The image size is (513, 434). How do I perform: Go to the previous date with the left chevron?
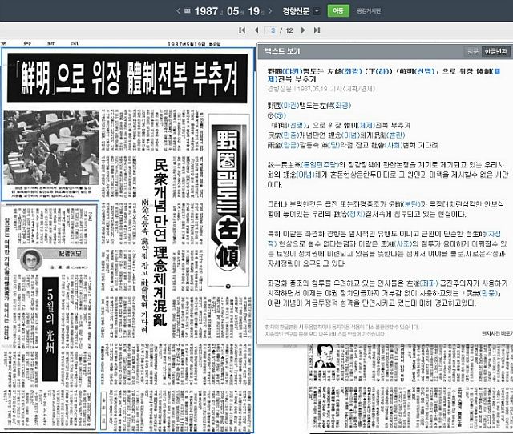(x=178, y=11)
